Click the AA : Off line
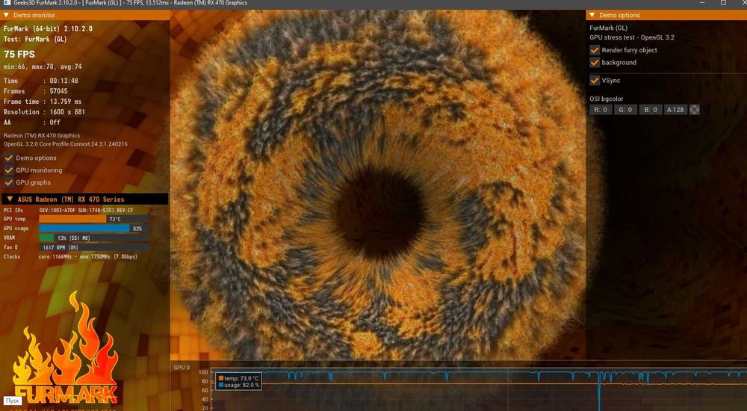This screenshot has height=411, width=747. pyautogui.click(x=32, y=123)
